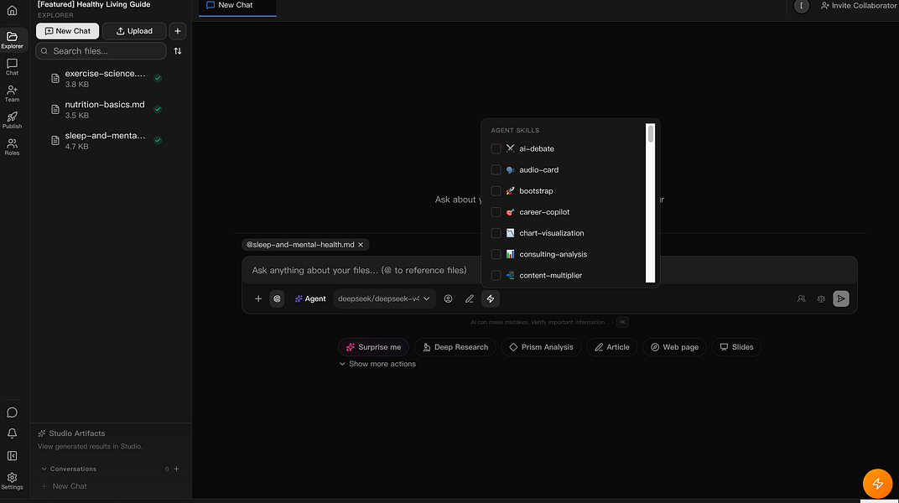Click the Deep Research button

[455, 347]
